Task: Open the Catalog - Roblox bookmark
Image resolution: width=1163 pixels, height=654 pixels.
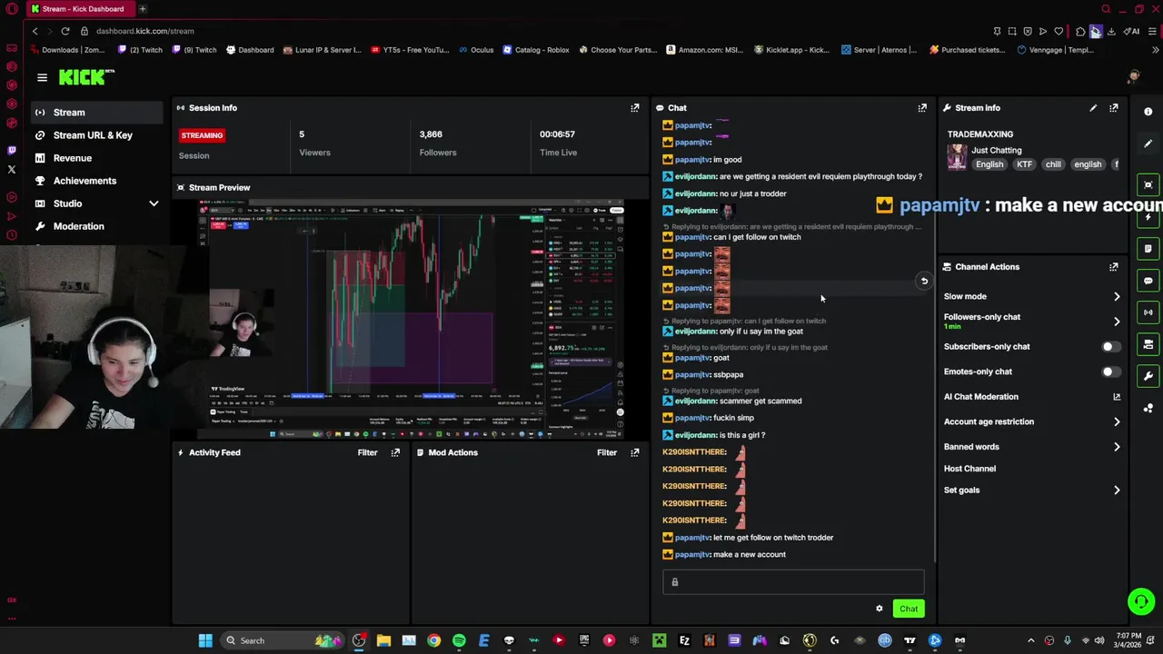Action: pos(536,50)
